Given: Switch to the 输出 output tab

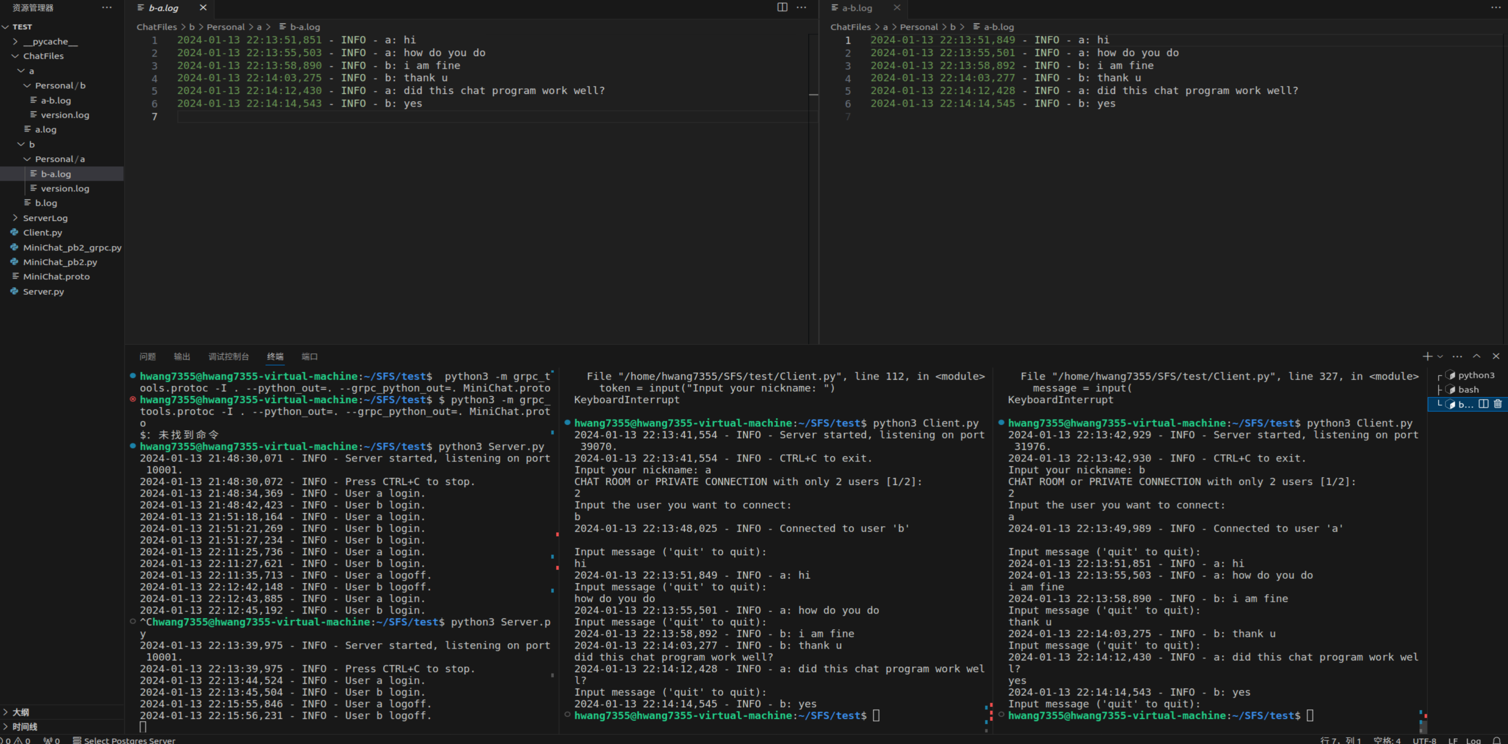Looking at the screenshot, I should (x=181, y=357).
